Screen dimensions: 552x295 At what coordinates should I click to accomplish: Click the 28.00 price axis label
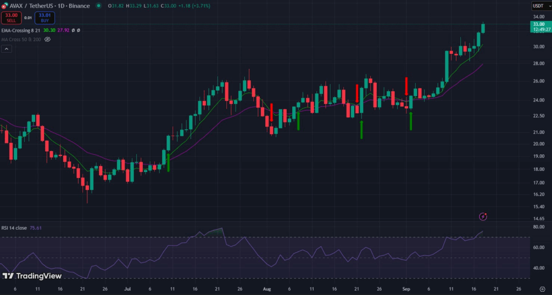539,63
